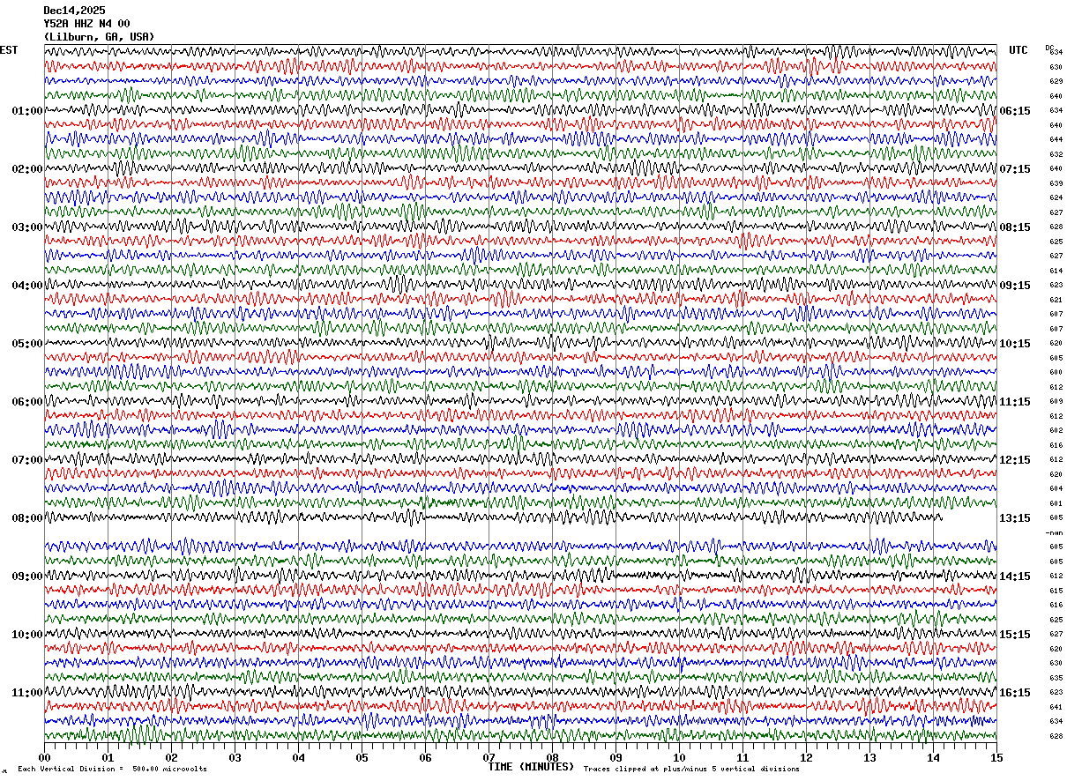The height and width of the screenshot is (781, 1067).
Task: Click the '12:15' UTC time label
Action: pos(1015,460)
